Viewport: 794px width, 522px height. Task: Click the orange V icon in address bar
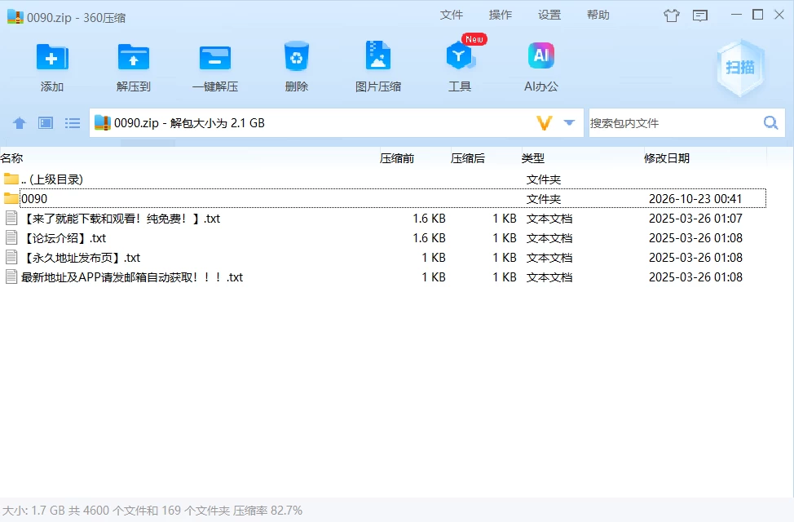click(545, 123)
